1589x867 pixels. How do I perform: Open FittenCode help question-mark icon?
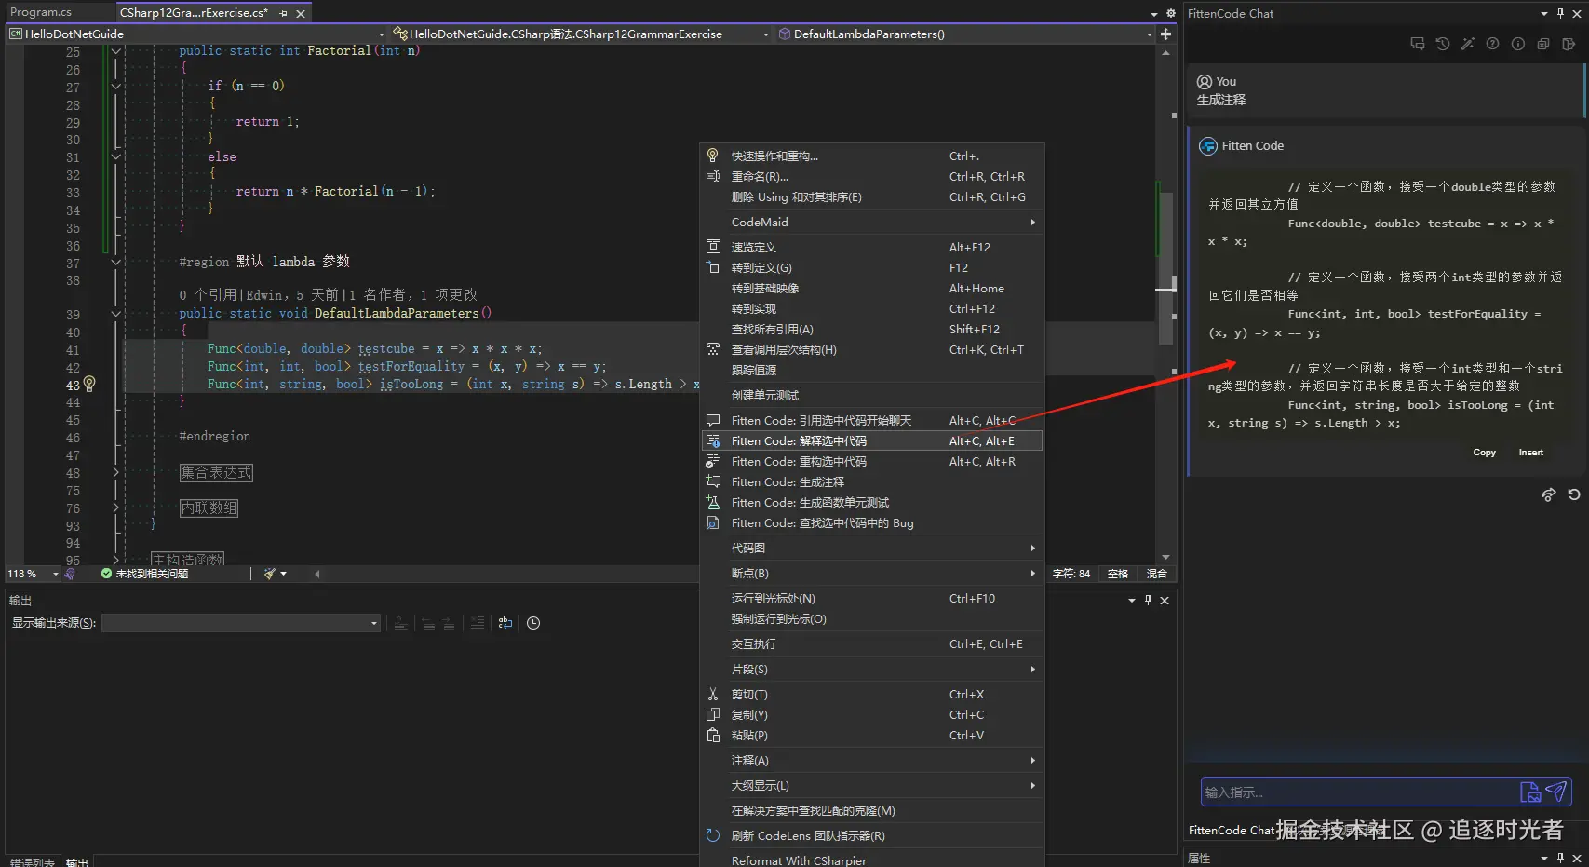point(1492,44)
